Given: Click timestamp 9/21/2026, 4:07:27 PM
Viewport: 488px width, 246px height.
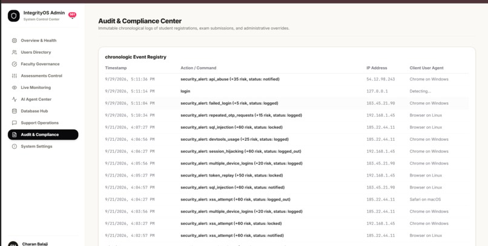Looking at the screenshot, I should pyautogui.click(x=130, y=128).
